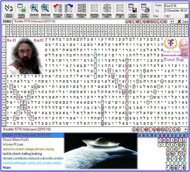Click the Codes field Boulder 5776 Holocaust
190x172 pixels.
91,21
